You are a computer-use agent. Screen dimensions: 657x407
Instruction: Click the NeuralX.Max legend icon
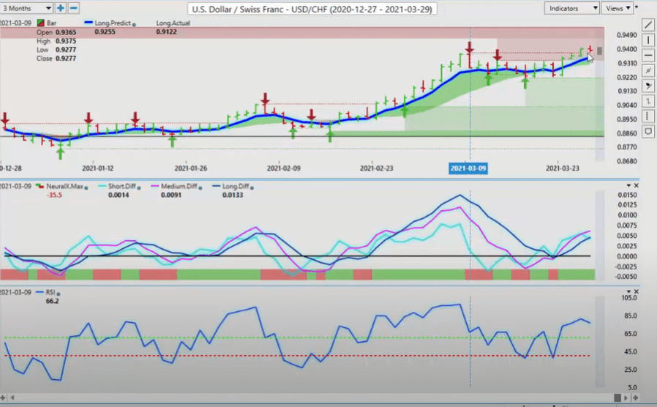click(40, 186)
